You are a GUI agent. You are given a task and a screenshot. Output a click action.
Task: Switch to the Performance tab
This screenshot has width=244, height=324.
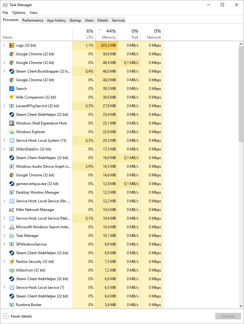pyautogui.click(x=33, y=20)
